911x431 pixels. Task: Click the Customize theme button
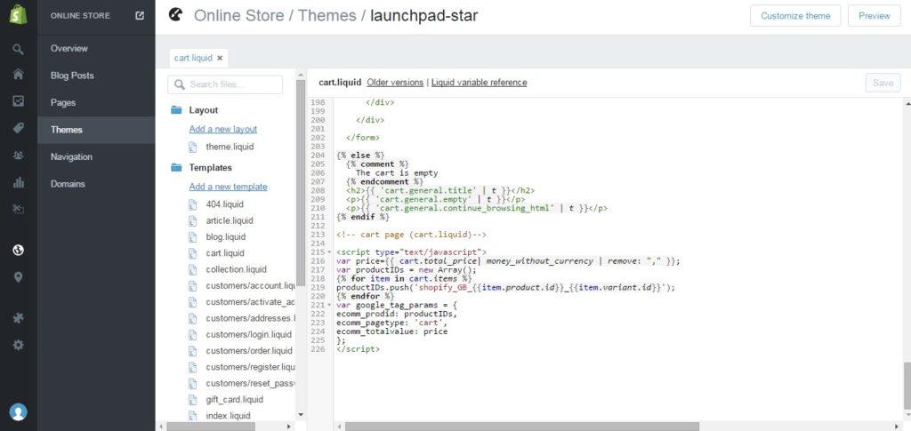point(794,16)
